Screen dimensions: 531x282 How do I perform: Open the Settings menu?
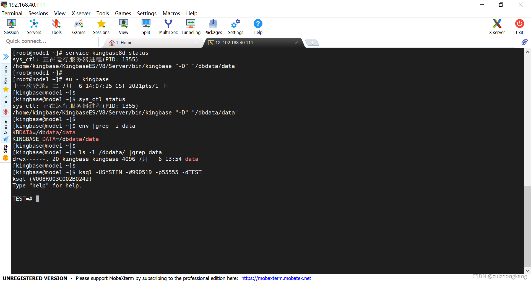[147, 13]
